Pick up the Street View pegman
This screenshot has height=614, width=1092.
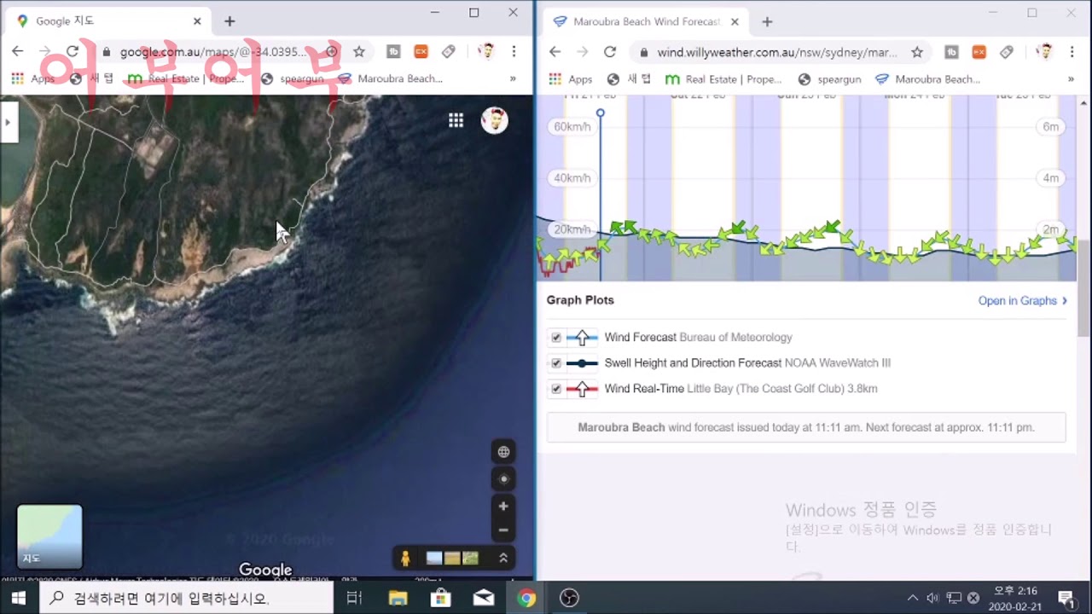pos(405,559)
